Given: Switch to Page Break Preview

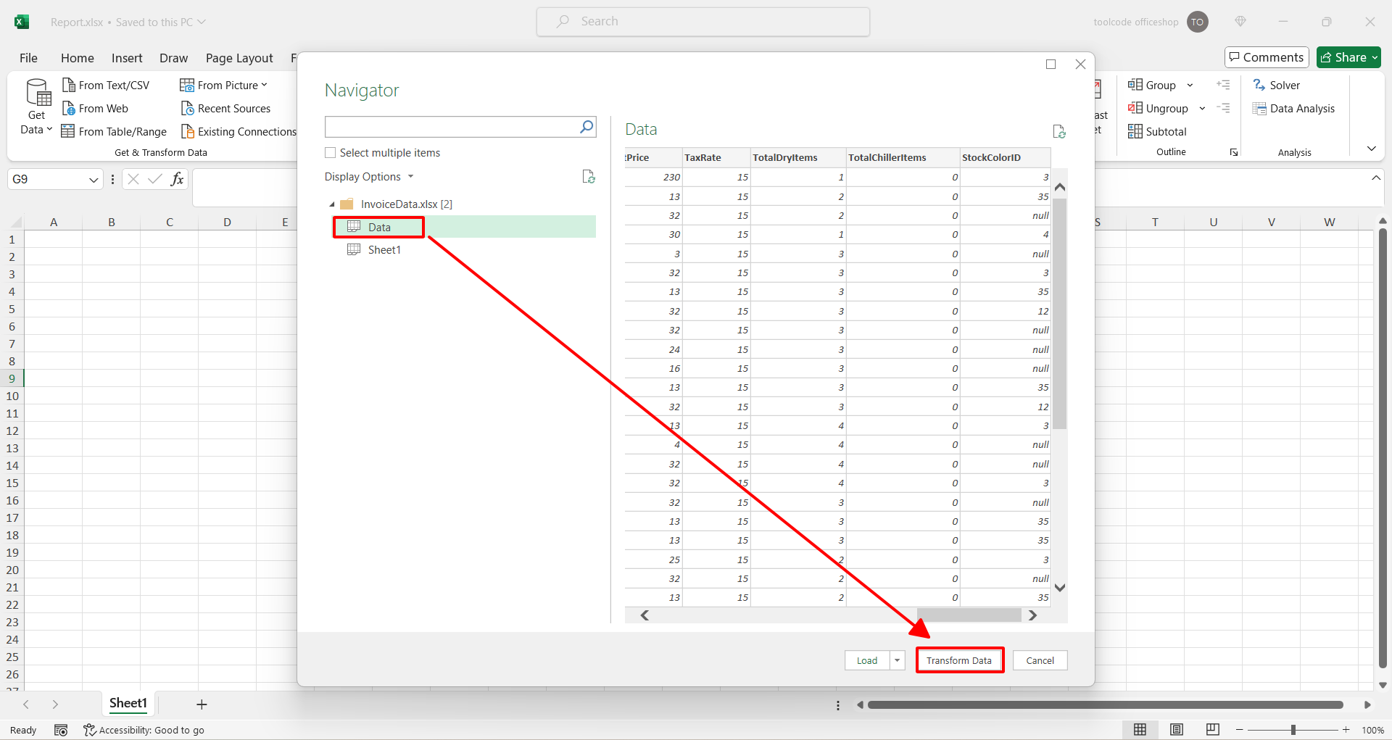Looking at the screenshot, I should point(1212,730).
